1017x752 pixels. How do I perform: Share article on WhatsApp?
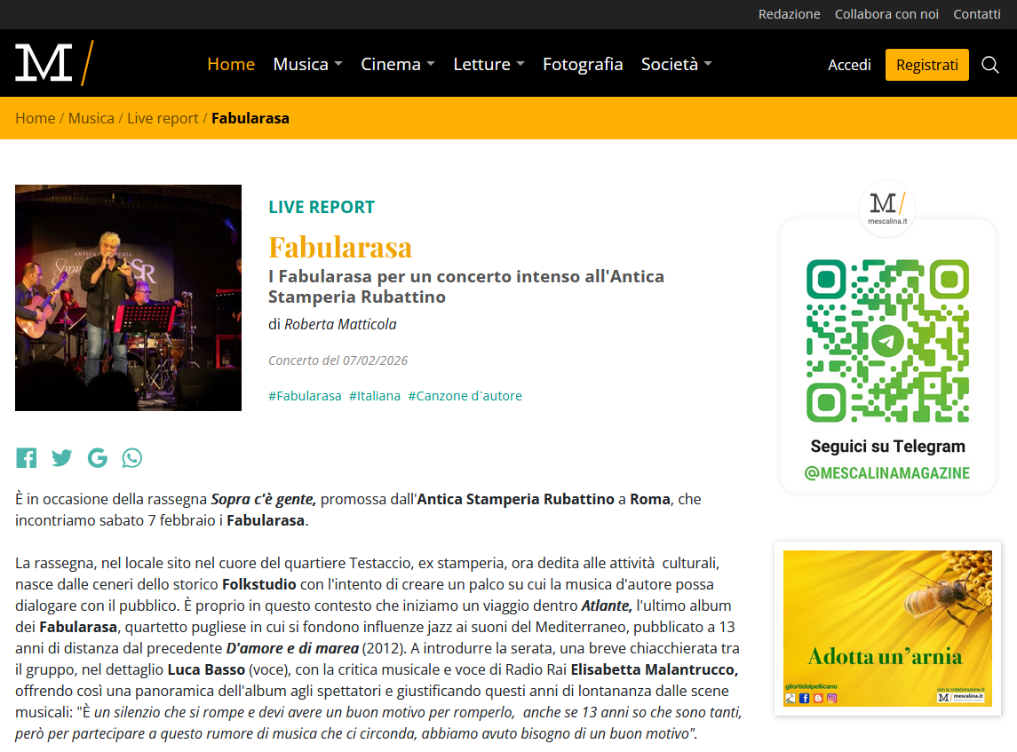click(131, 458)
